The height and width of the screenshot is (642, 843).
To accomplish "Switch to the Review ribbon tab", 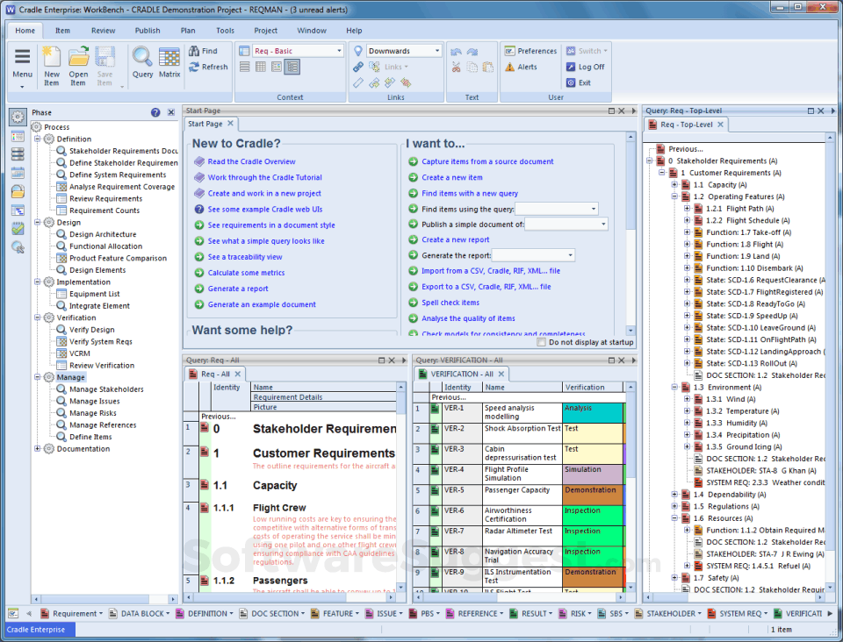I will [x=103, y=31].
